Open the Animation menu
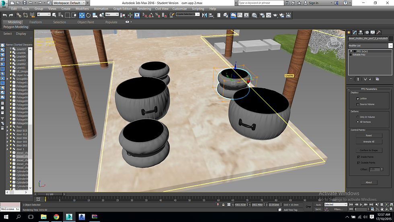Screen dimensions: 394x222 click(x=101, y=8)
